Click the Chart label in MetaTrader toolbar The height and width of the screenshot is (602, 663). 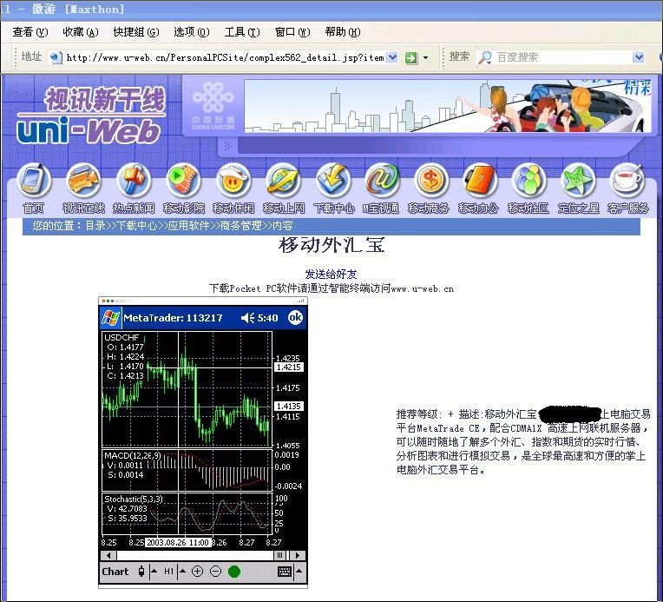pyautogui.click(x=115, y=572)
